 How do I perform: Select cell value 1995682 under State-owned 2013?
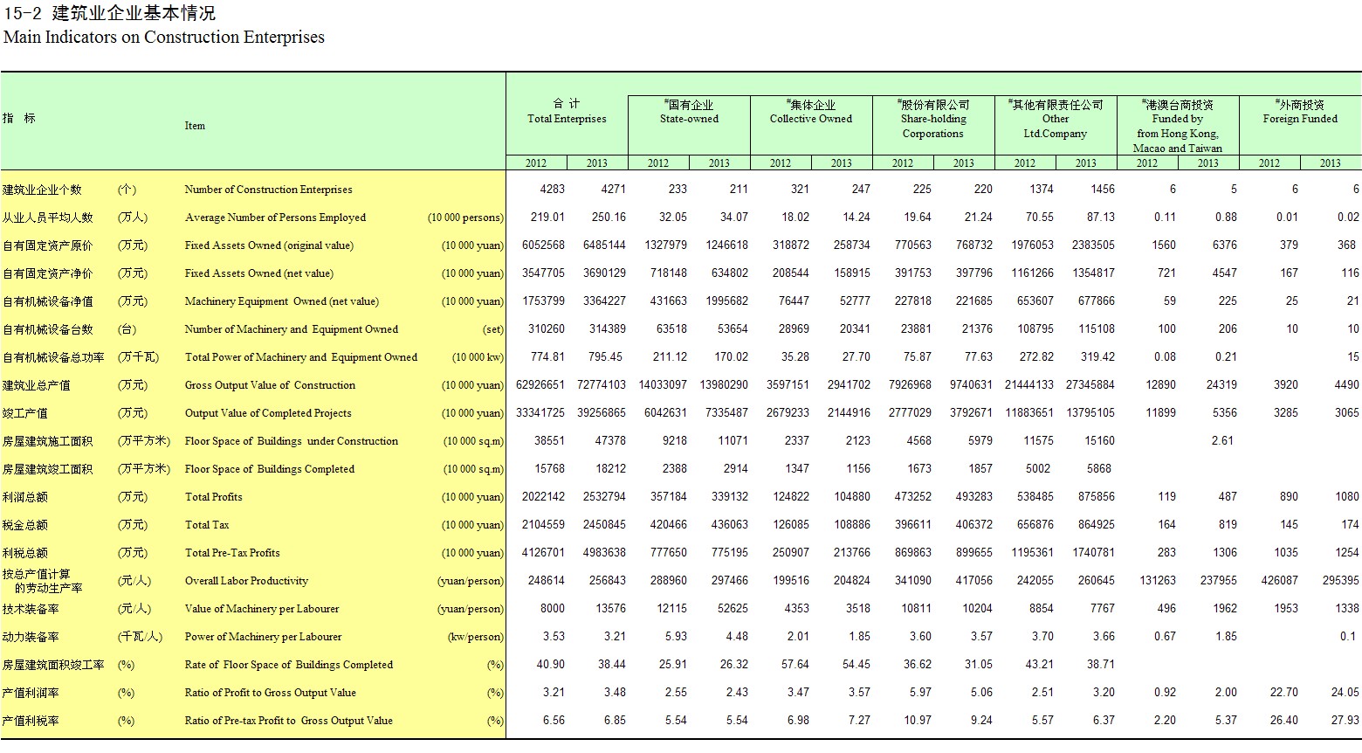coord(726,301)
